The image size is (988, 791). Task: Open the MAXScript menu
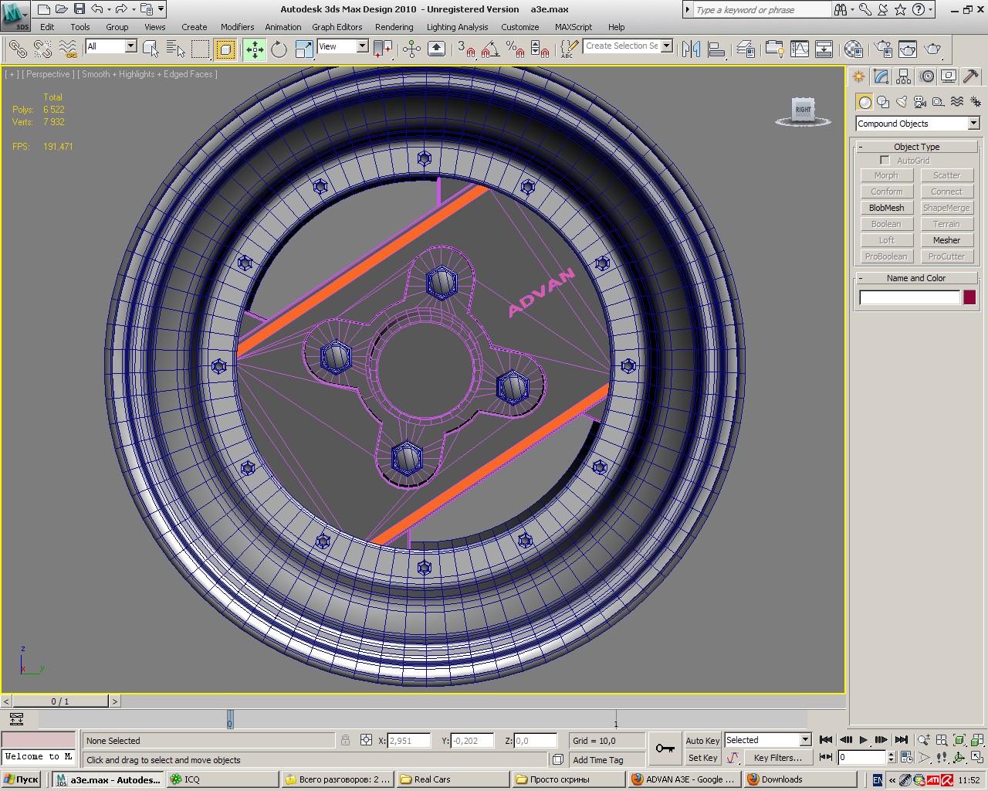tap(574, 27)
